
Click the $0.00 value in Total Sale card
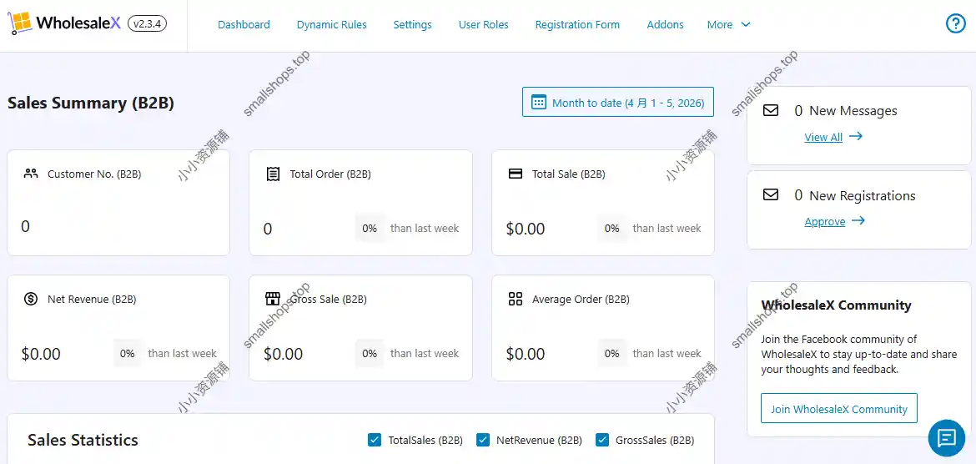[x=526, y=229]
